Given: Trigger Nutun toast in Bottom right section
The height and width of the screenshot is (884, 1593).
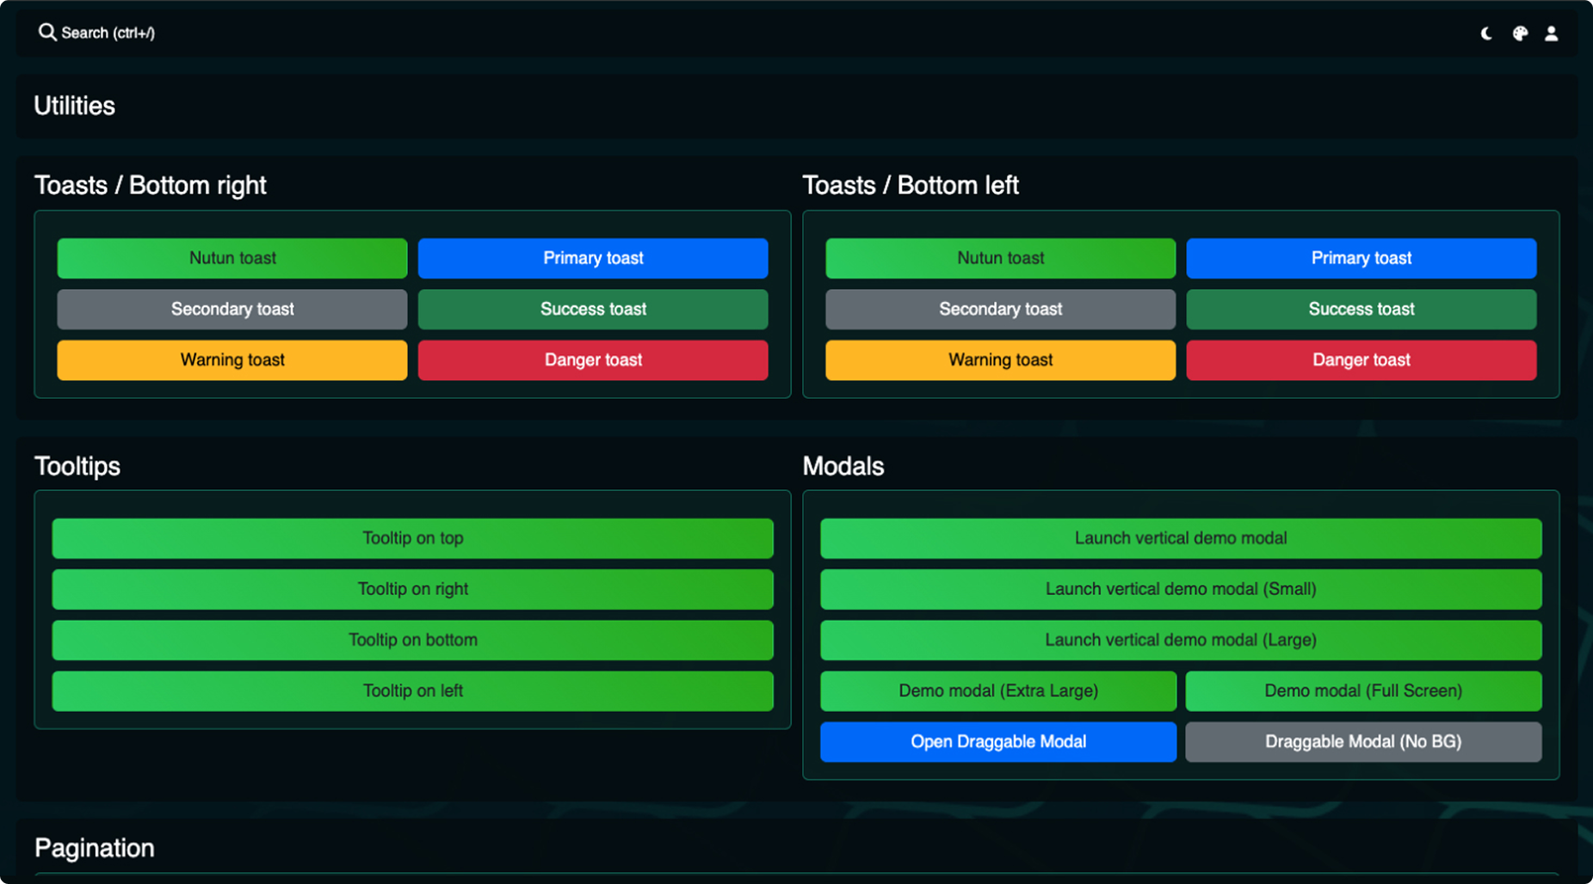Looking at the screenshot, I should (x=232, y=258).
